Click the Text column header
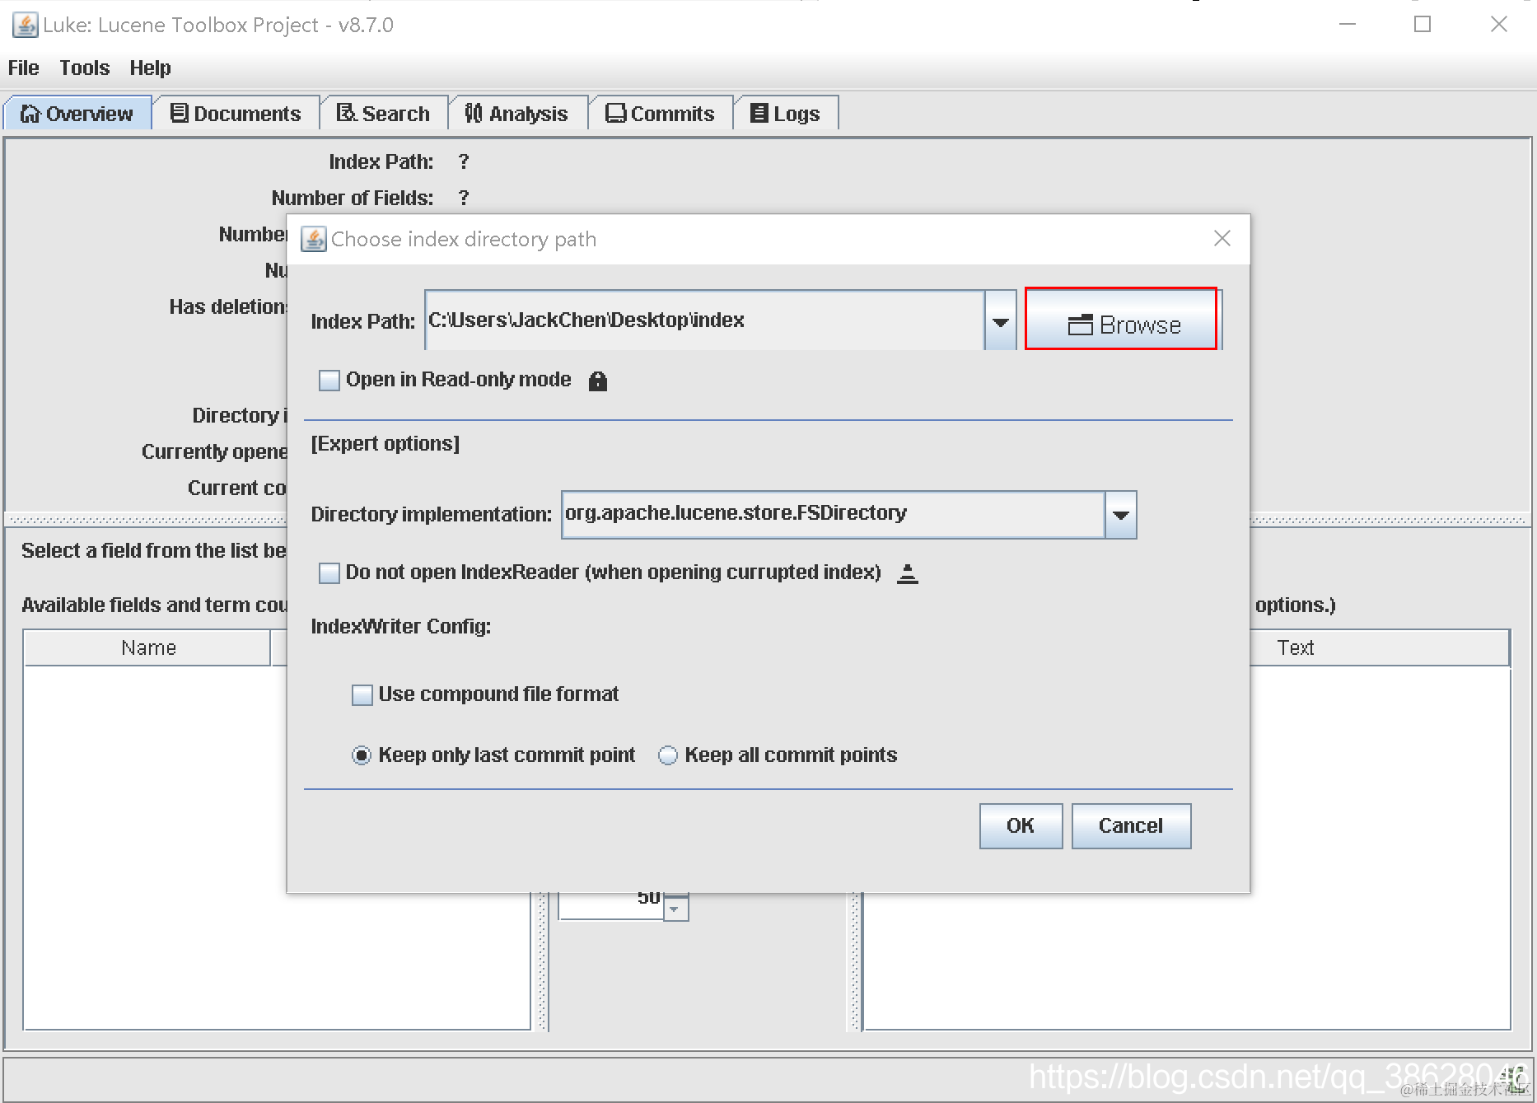Screen dimensions: 1537x1103 coord(1296,648)
